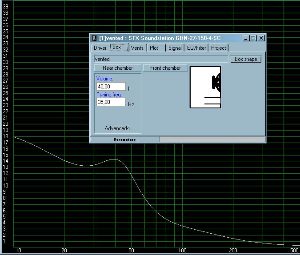Focus the Tuning freq. input field
Screen dimensions: 300x255
click(111, 102)
